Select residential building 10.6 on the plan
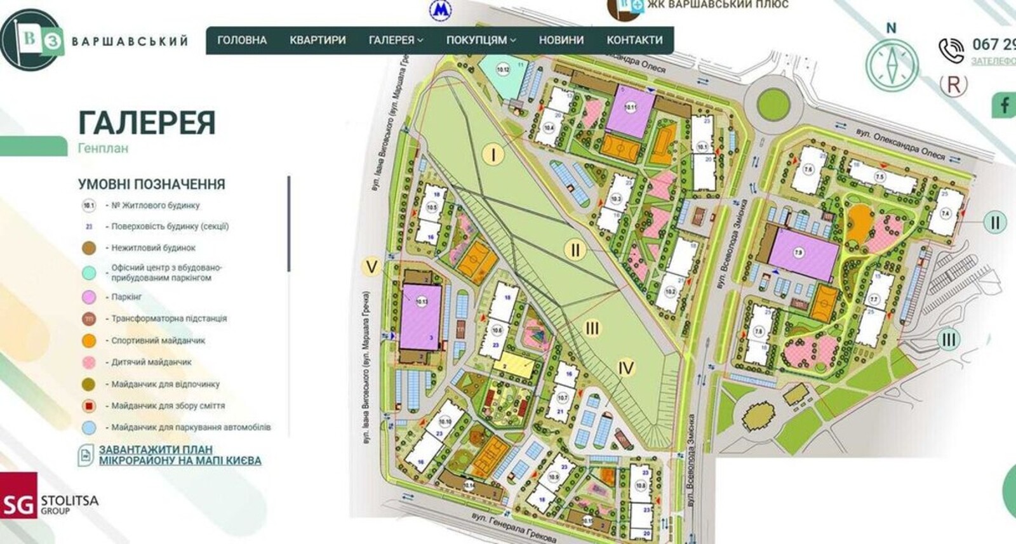The image size is (1016, 544). (x=497, y=331)
